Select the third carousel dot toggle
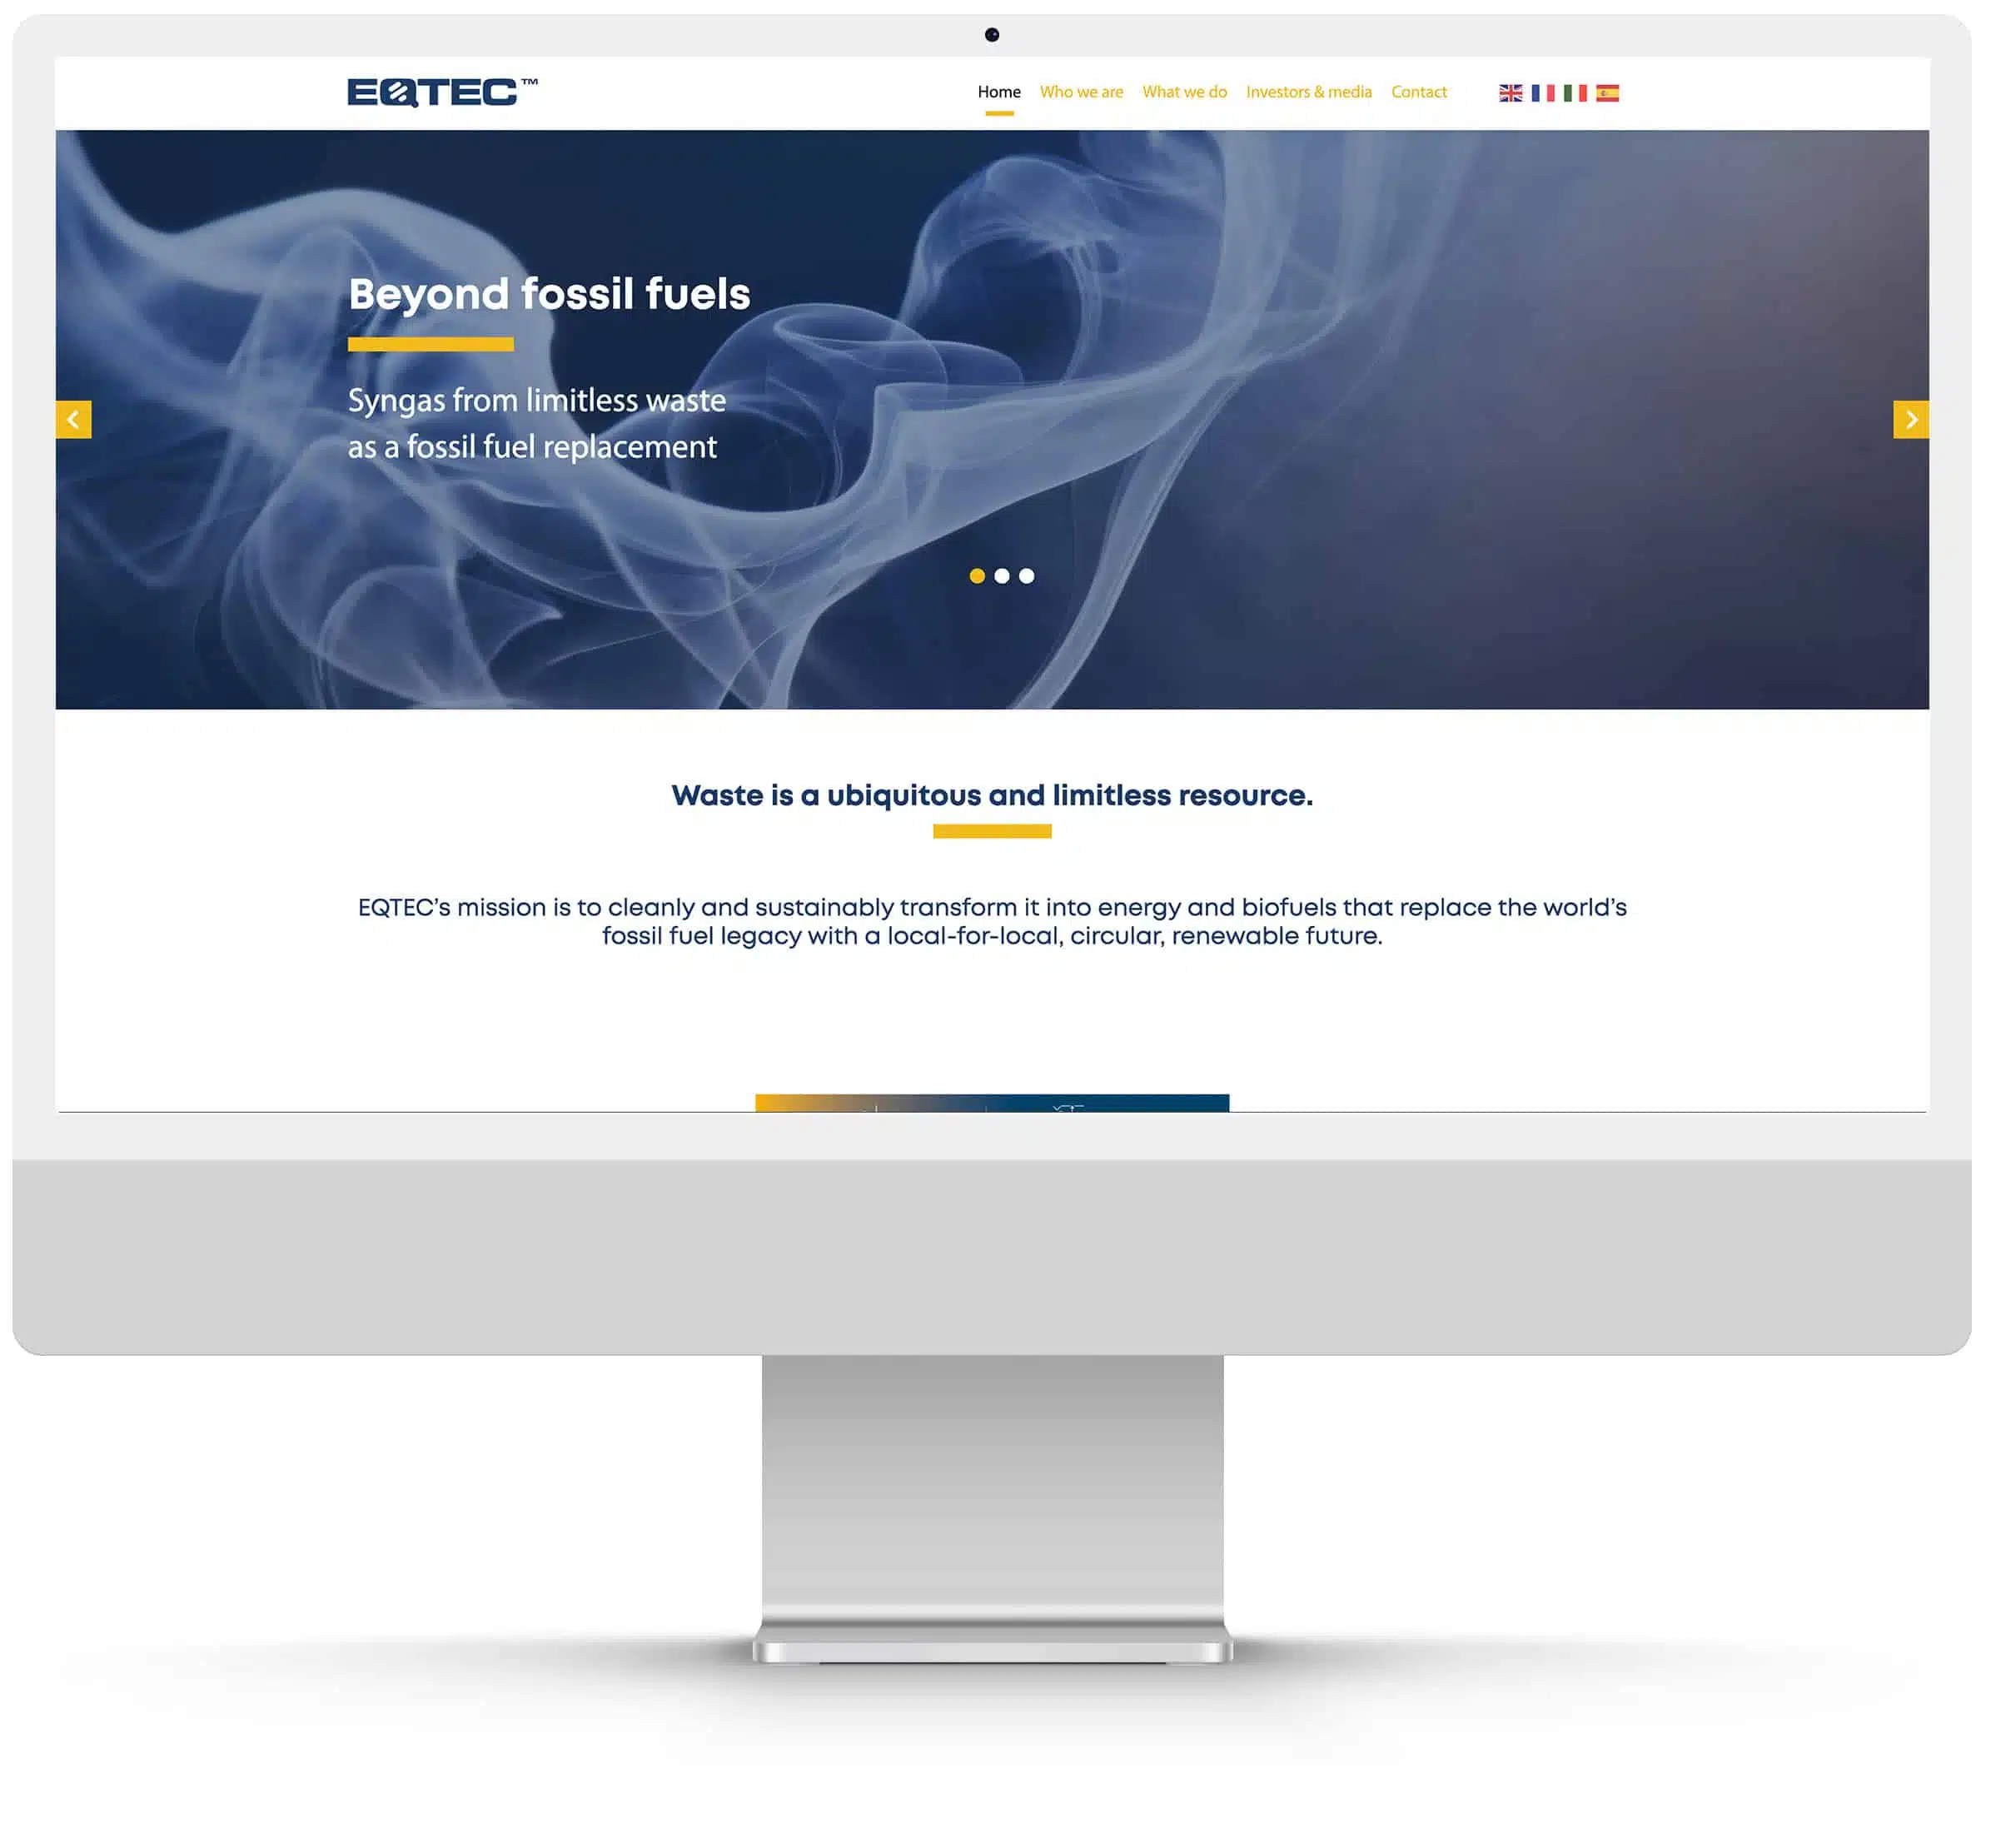 [1026, 575]
